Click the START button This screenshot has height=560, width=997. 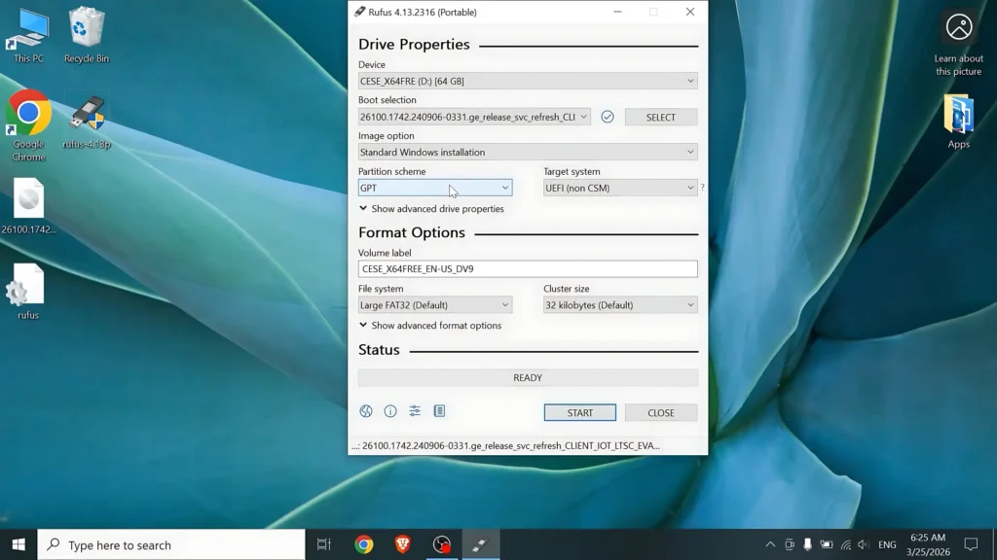[x=580, y=412]
